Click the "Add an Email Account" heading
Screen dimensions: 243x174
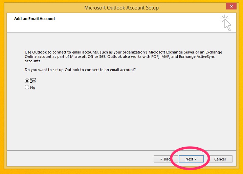coord(35,19)
